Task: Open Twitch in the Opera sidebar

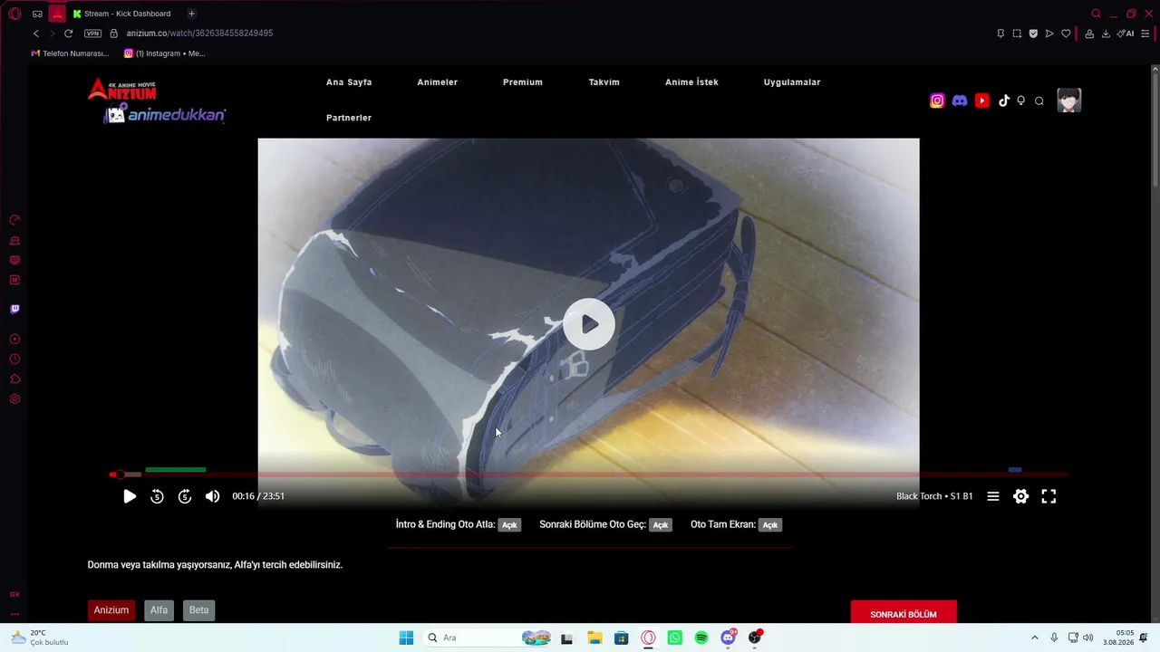Action: 14,309
